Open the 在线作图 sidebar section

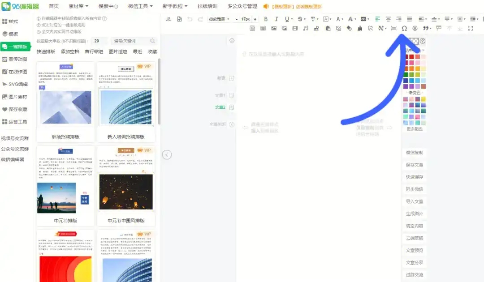click(15, 72)
